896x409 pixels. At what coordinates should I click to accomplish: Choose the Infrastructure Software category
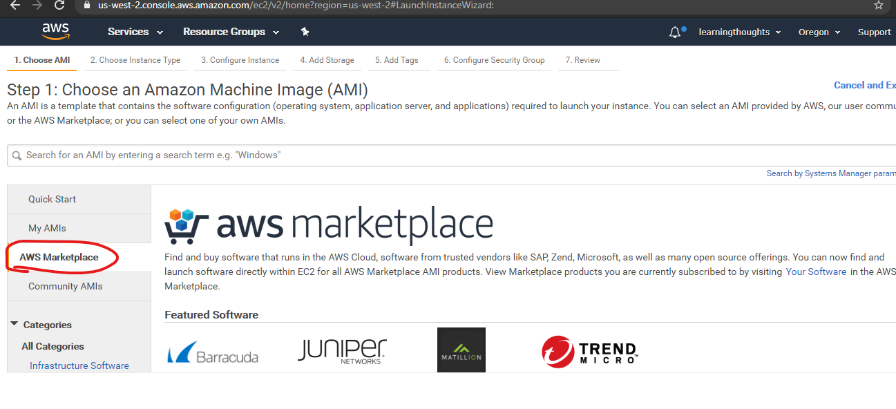79,365
